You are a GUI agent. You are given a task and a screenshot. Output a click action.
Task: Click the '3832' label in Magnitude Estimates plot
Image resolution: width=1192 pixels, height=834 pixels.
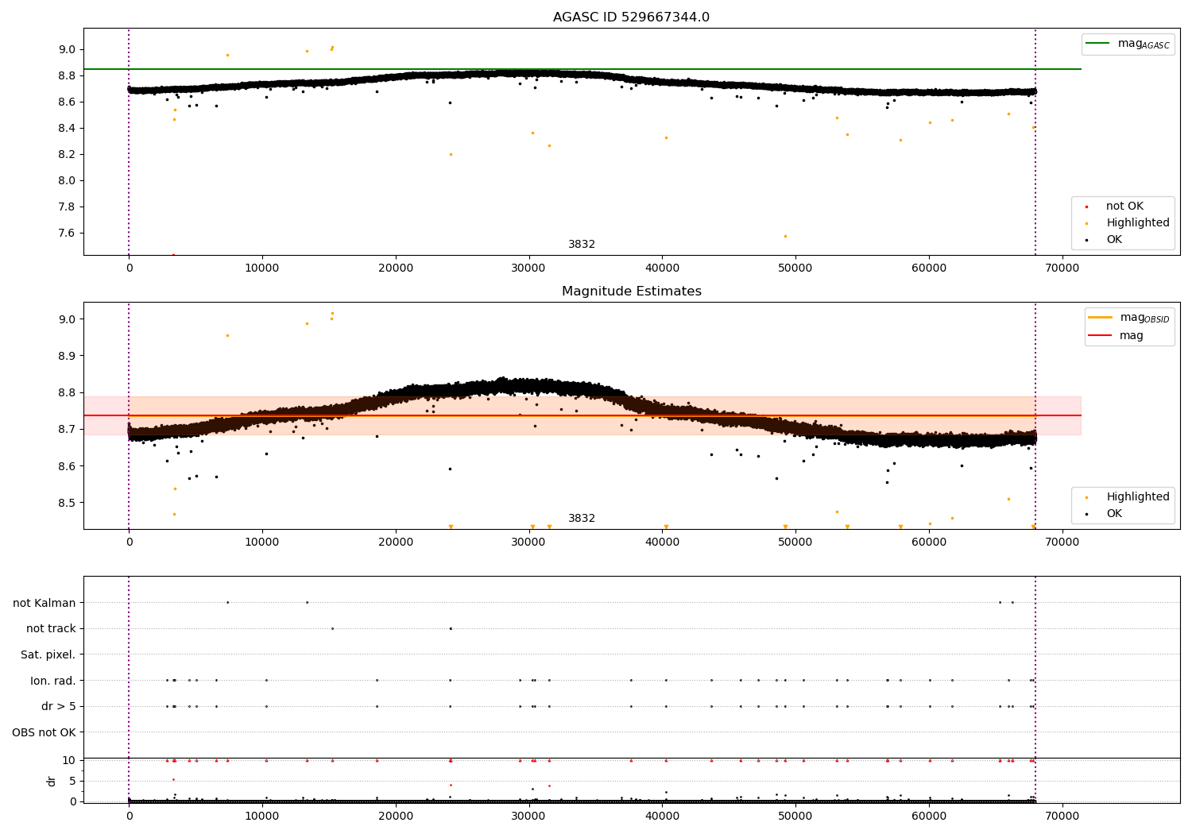[582, 518]
